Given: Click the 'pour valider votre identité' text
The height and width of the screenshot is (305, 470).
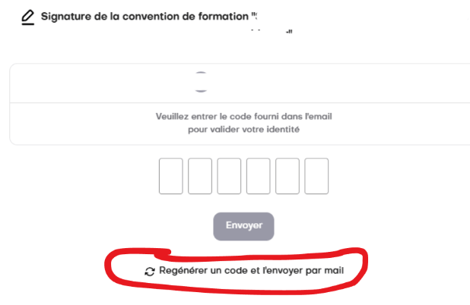Looking at the screenshot, I should (243, 130).
